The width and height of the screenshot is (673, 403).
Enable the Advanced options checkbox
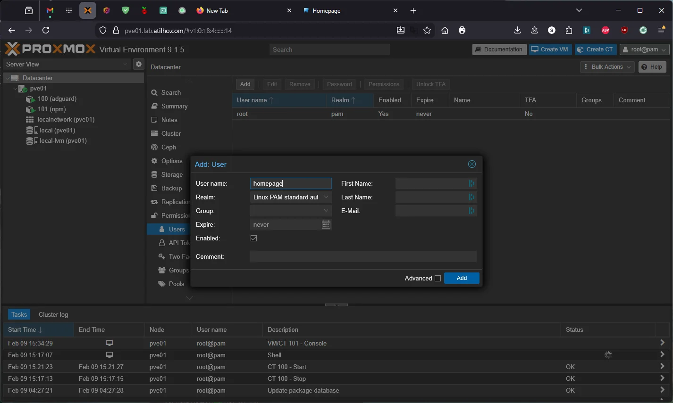tap(438, 278)
